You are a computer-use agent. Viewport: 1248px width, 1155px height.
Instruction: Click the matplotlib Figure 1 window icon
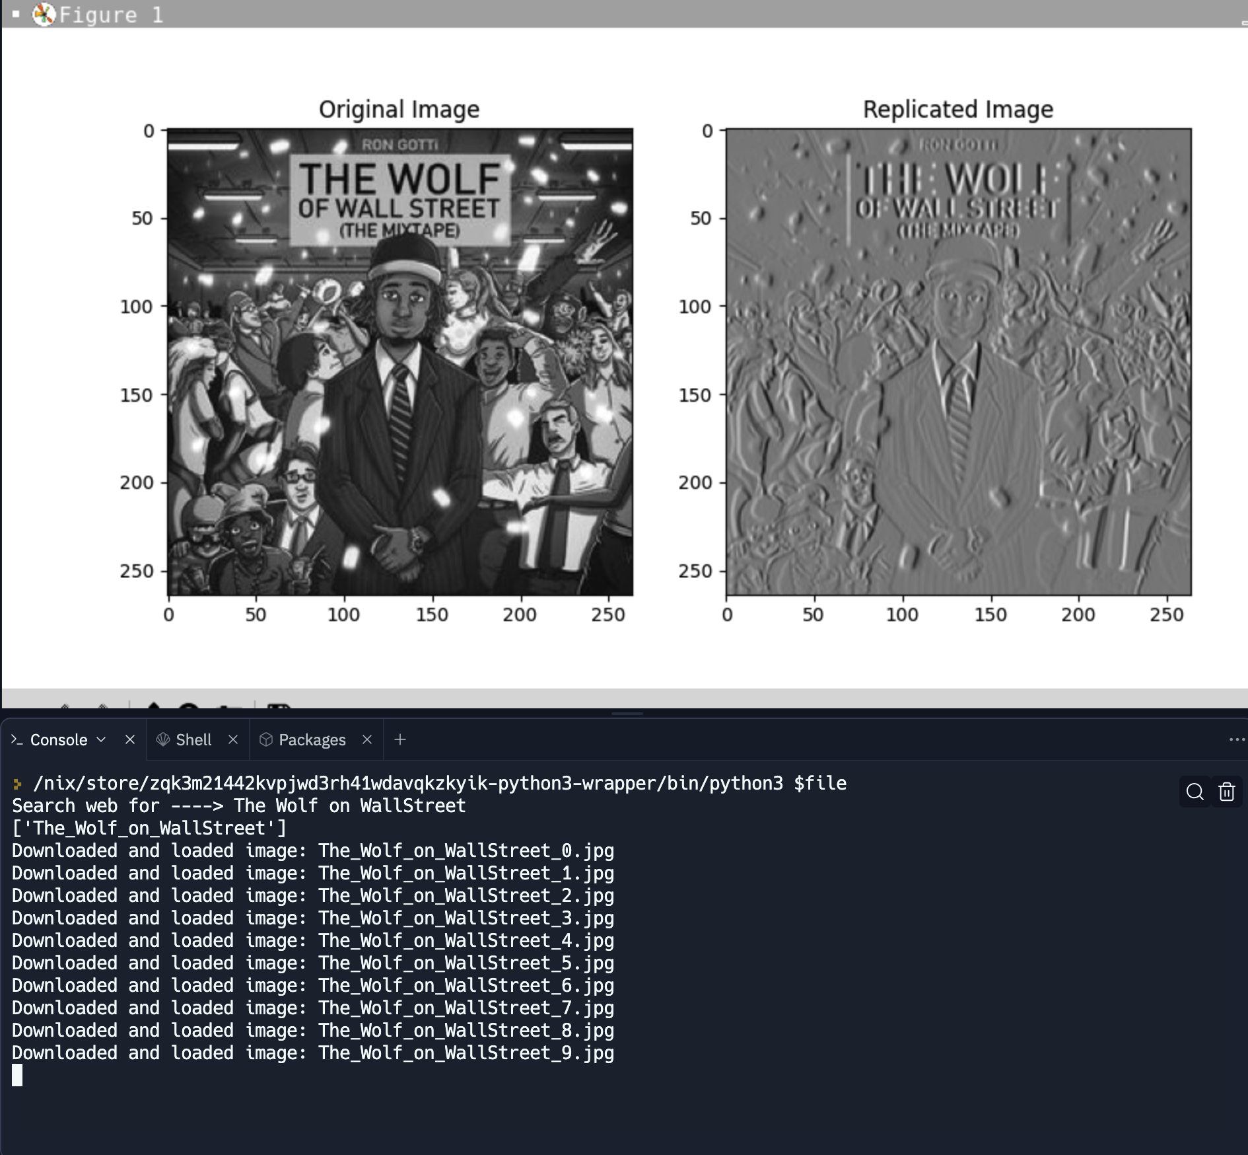[x=44, y=14]
